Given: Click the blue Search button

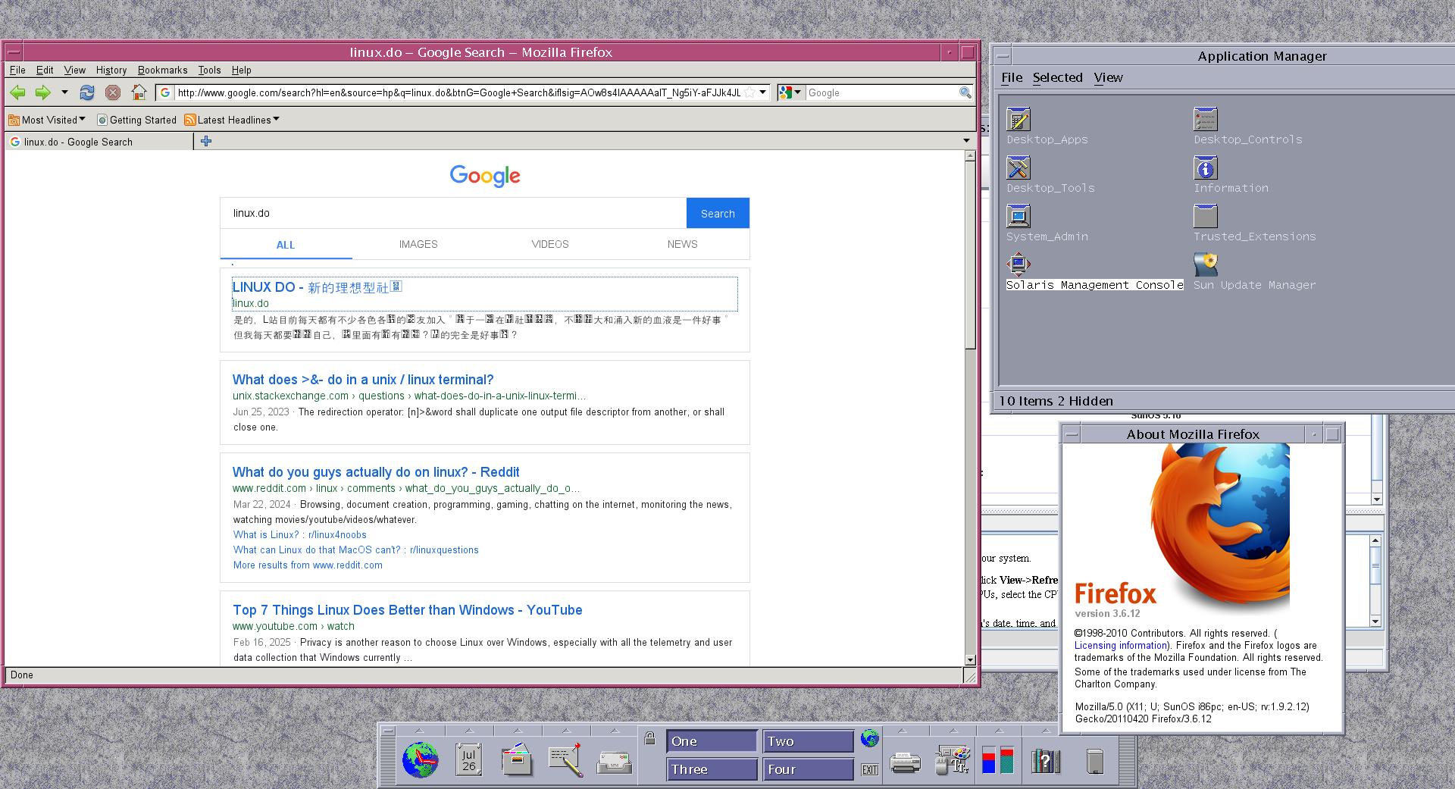Looking at the screenshot, I should click(x=718, y=213).
